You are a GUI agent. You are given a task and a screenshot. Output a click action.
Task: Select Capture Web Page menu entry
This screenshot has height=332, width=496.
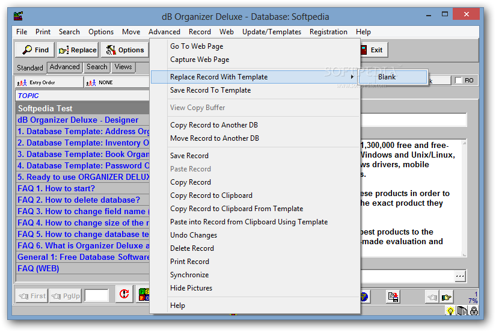(x=256, y=60)
